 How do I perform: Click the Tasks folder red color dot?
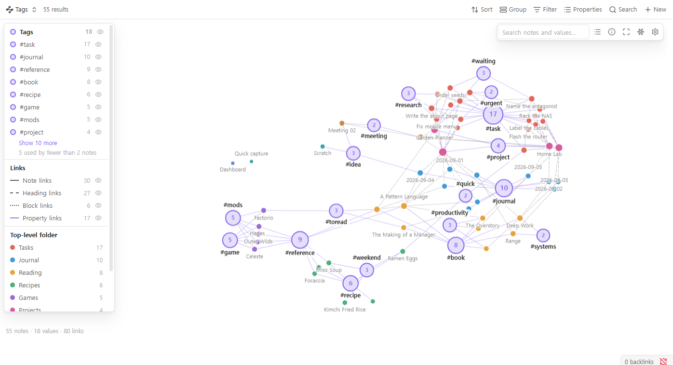click(13, 247)
